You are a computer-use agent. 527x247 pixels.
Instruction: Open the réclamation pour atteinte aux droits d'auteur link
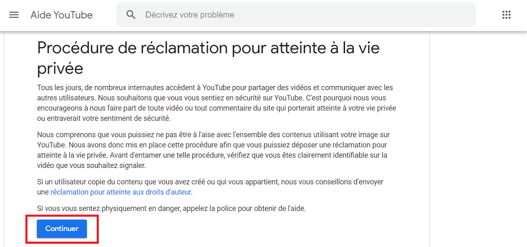(x=121, y=192)
